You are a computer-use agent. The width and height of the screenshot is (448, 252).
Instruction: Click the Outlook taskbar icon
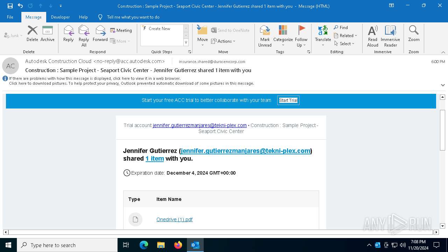pyautogui.click(x=195, y=245)
